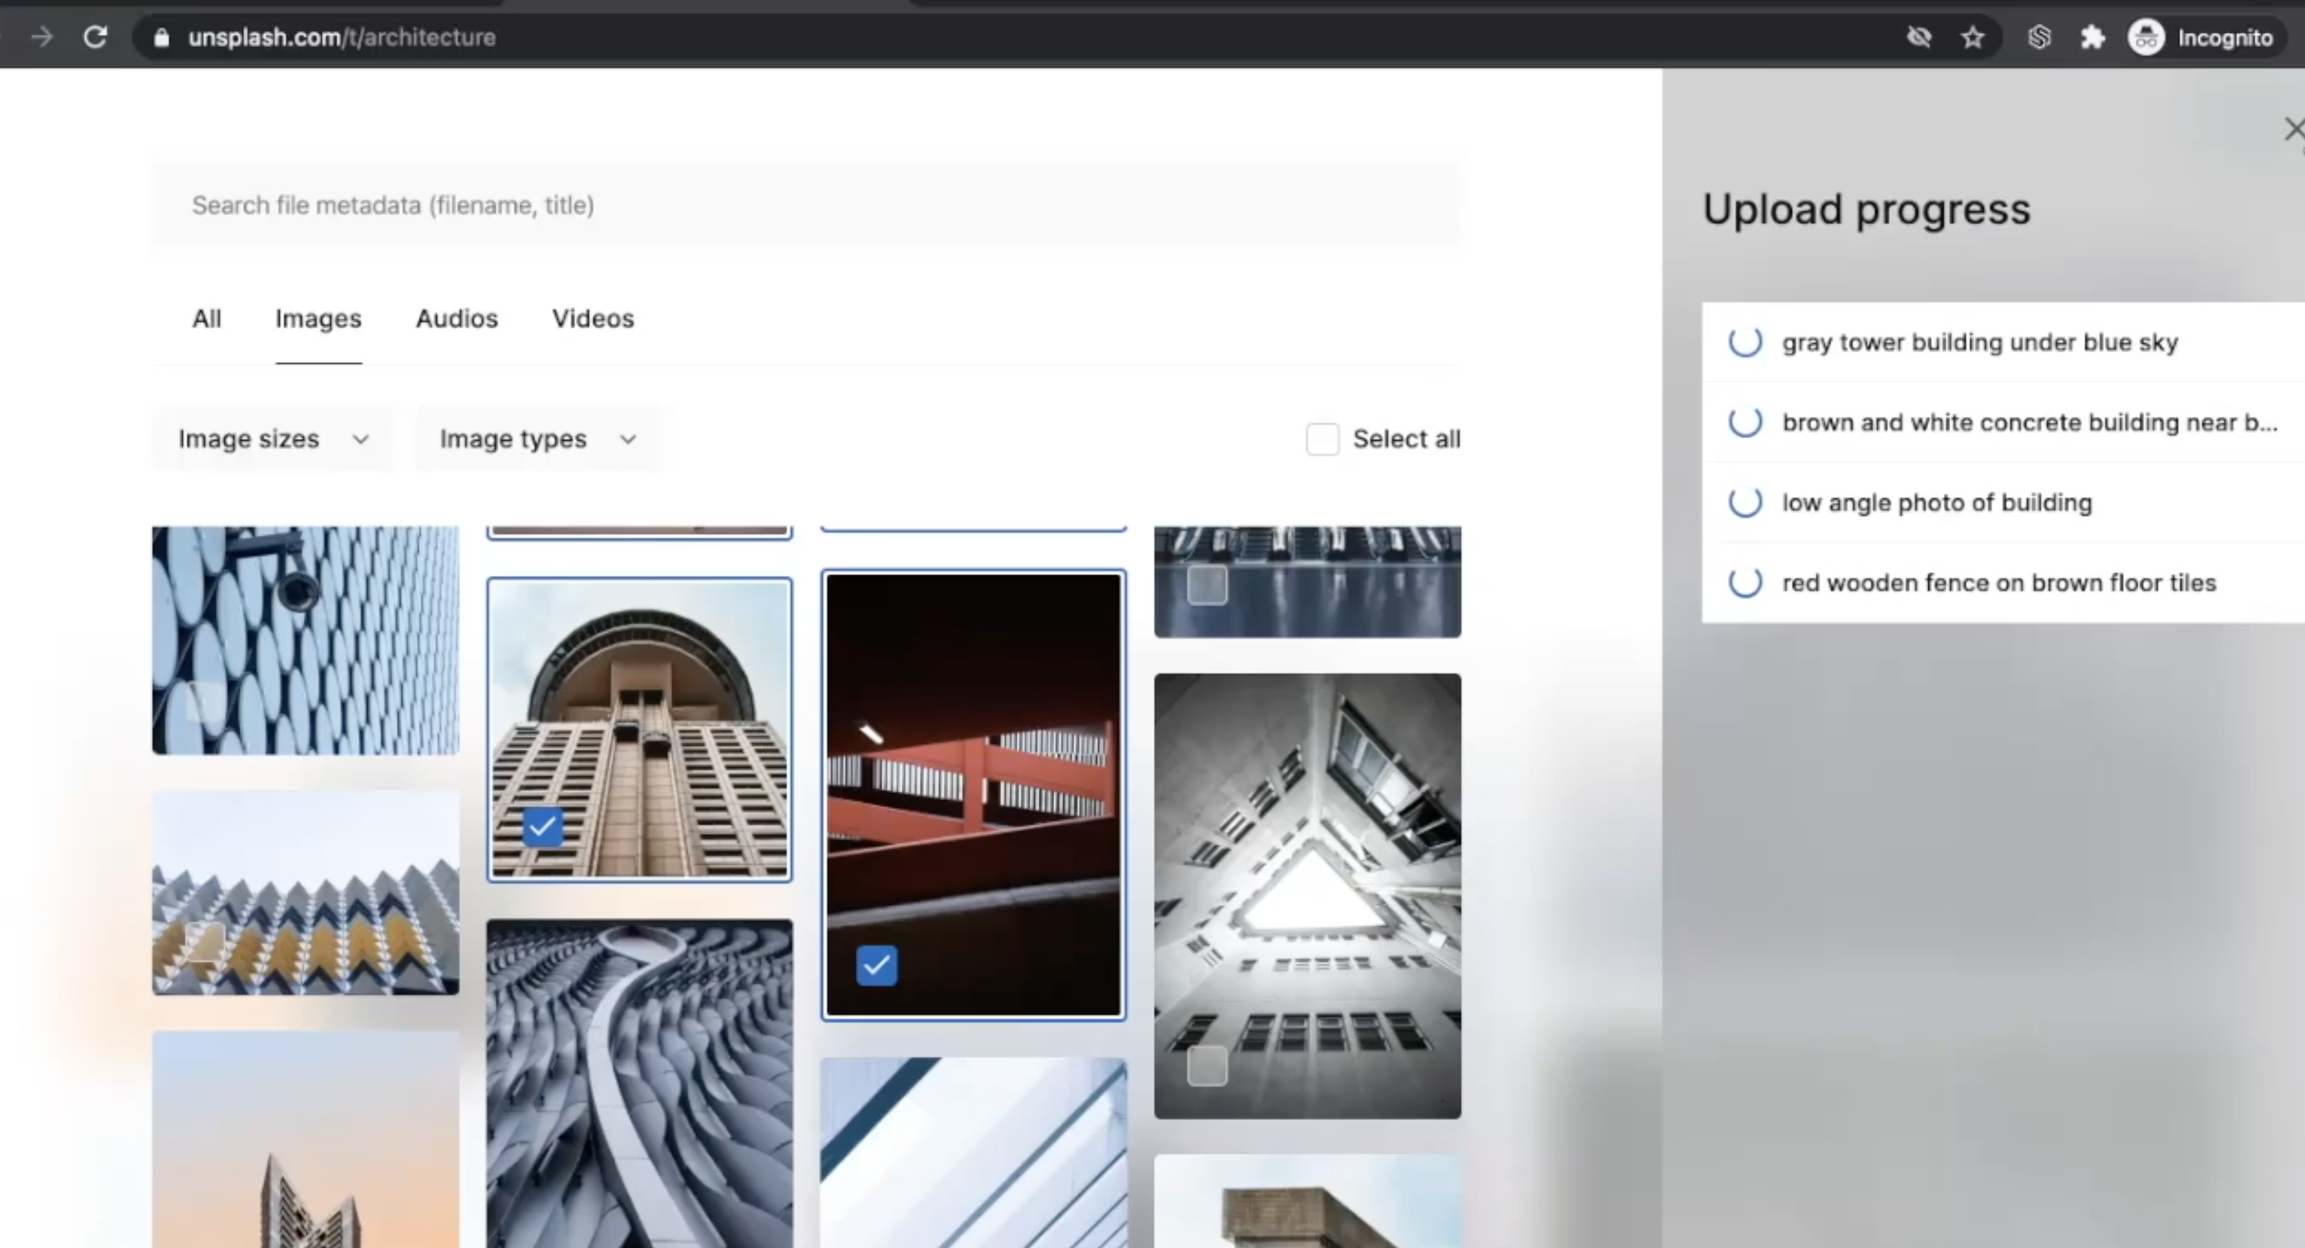Focus the Search file metadata field
The image size is (2305, 1248).
[x=807, y=205]
